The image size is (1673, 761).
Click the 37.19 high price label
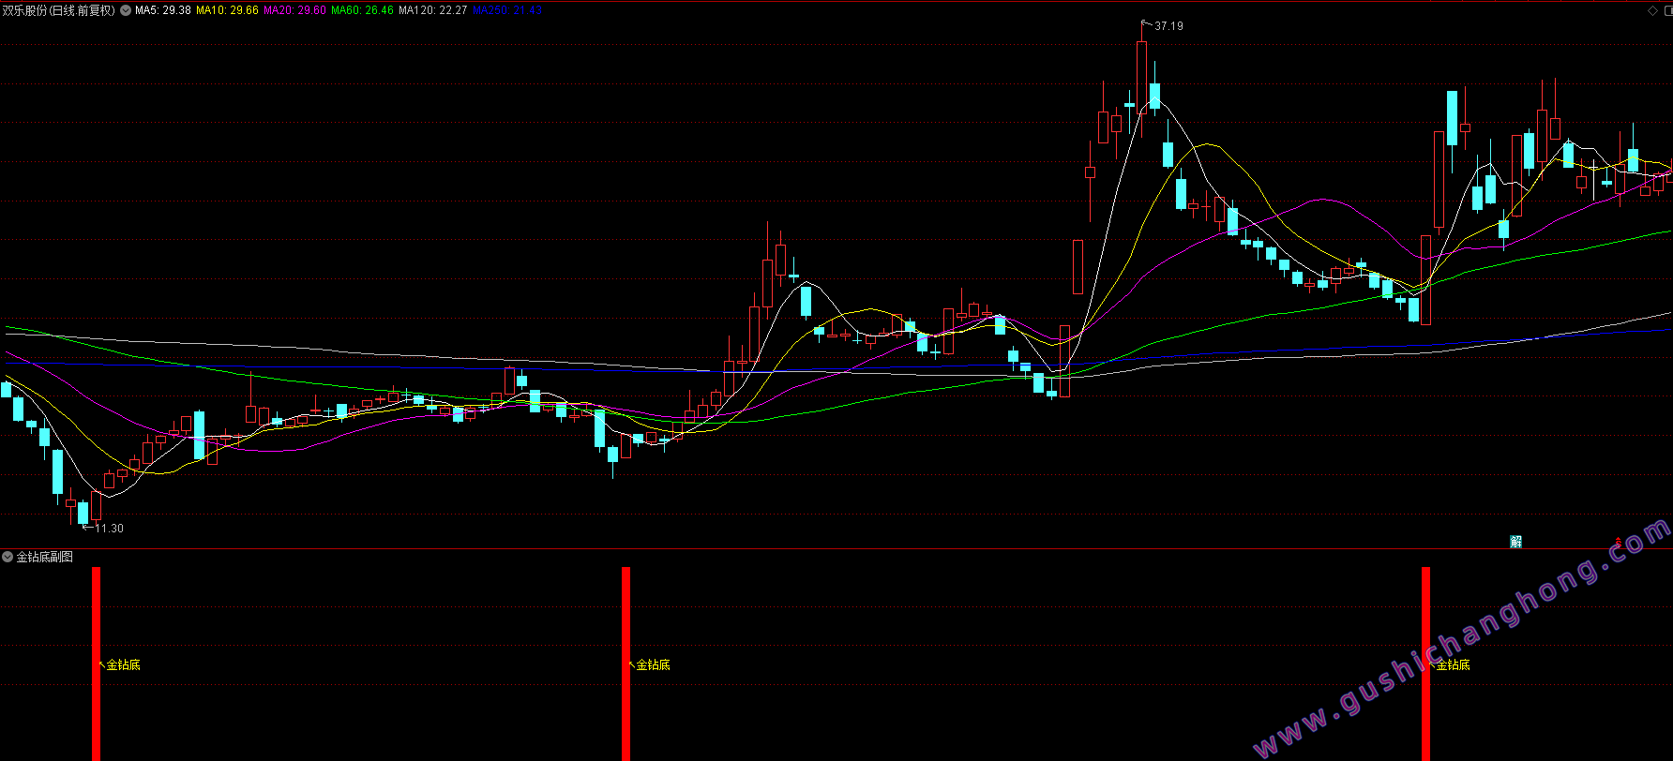[x=1168, y=26]
